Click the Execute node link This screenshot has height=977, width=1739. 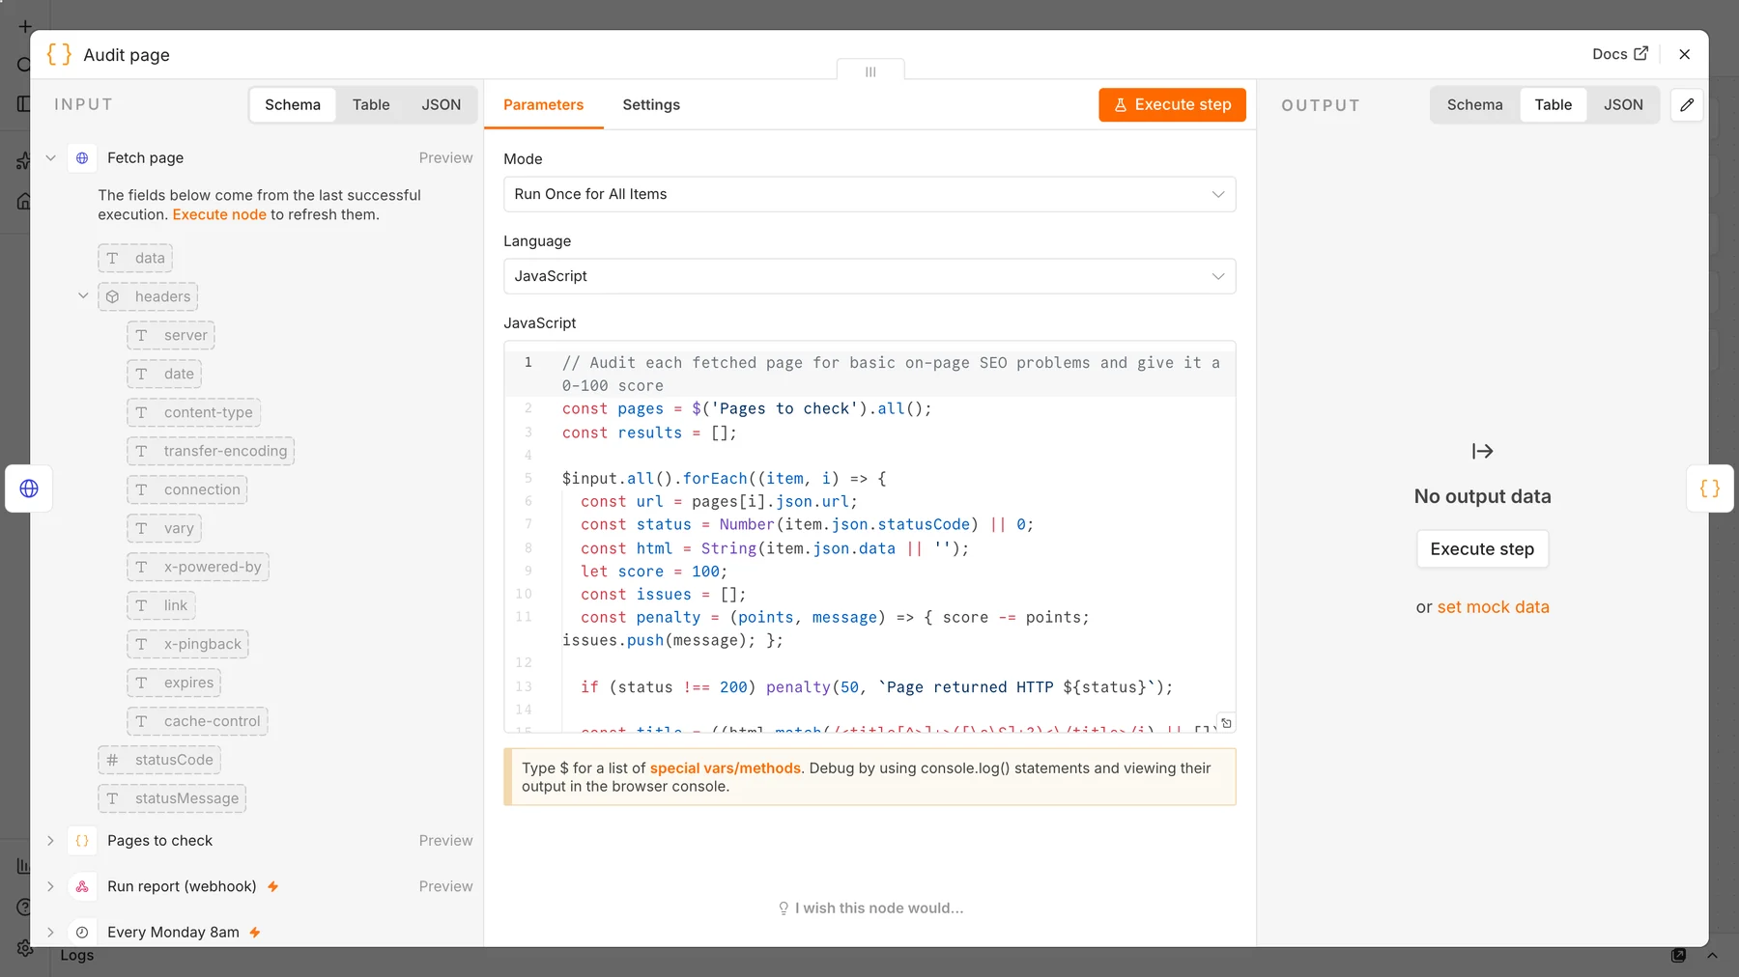click(219, 214)
